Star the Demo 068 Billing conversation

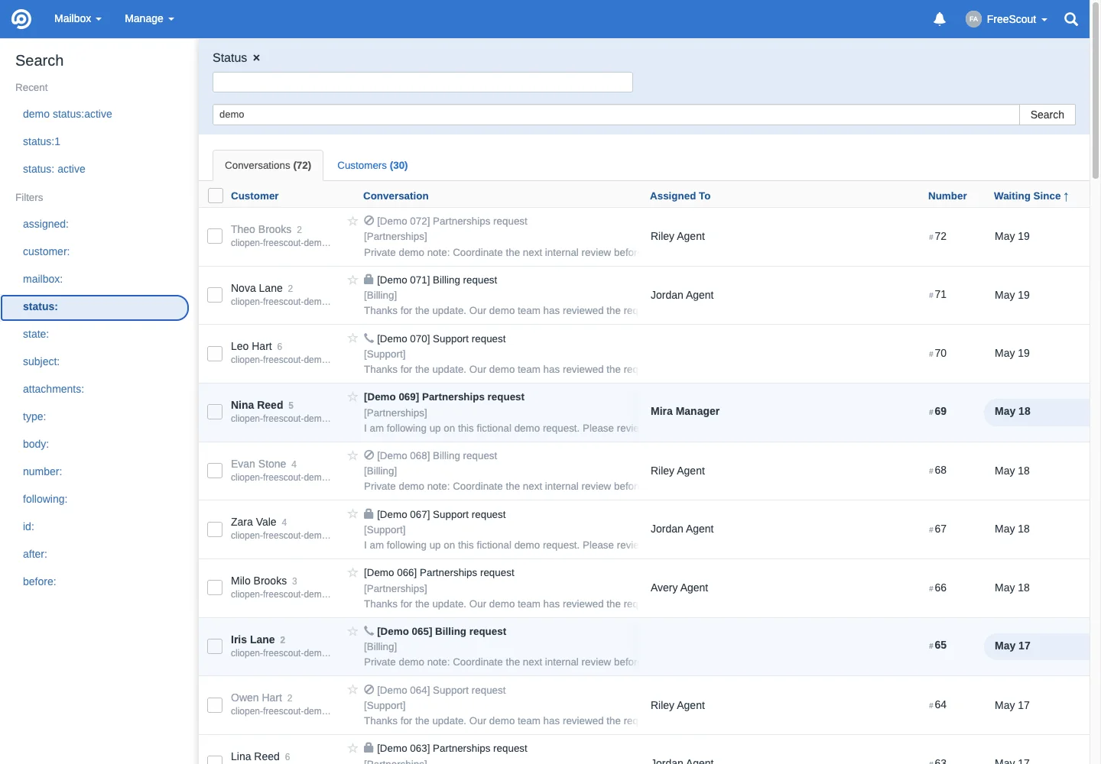[x=352, y=455]
